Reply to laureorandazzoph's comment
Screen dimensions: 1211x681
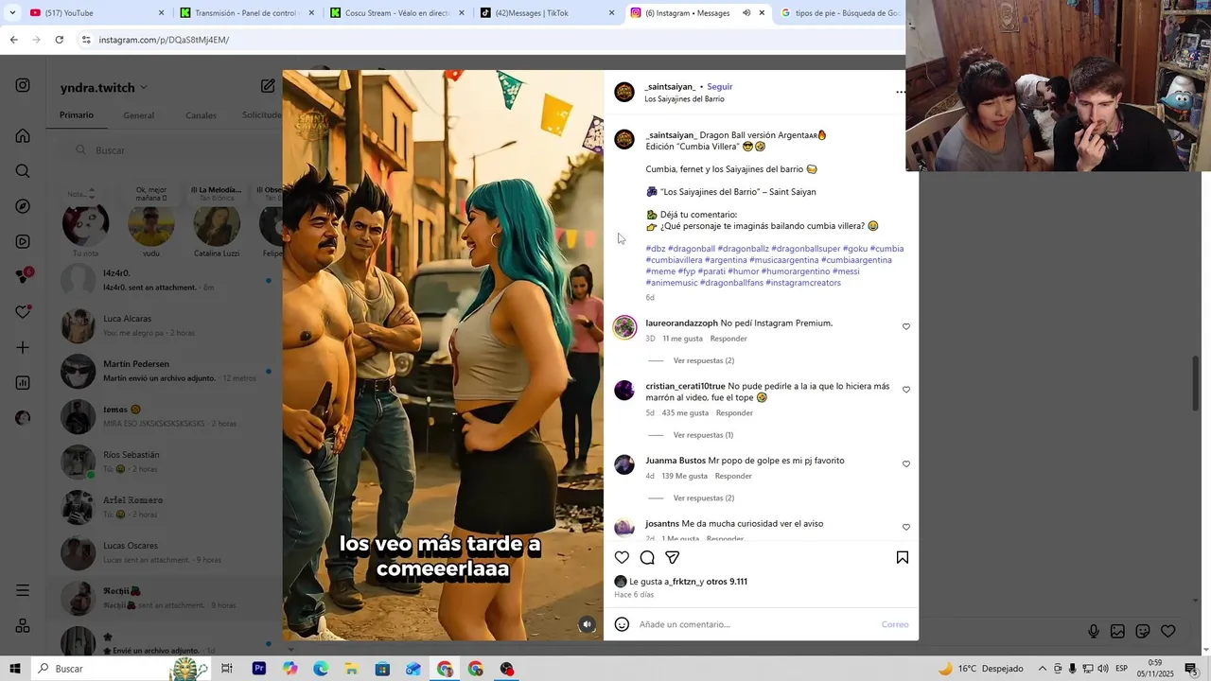(728, 339)
